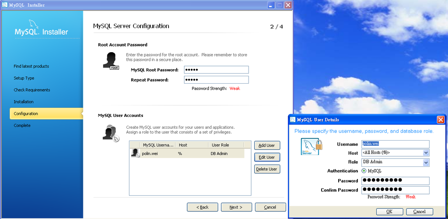The image size is (448, 219).
Task: Click the 2 / 4 step indicator
Action: coord(276,27)
